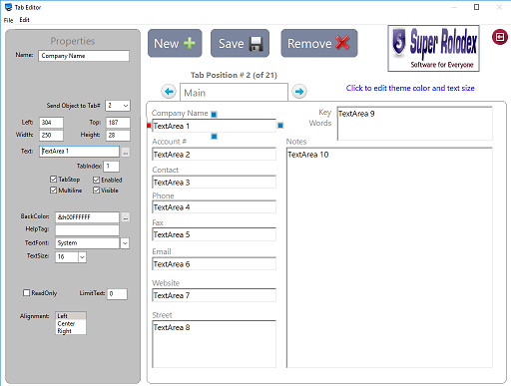Open the Edit menu
Image resolution: width=511 pixels, height=386 pixels.
(x=24, y=20)
